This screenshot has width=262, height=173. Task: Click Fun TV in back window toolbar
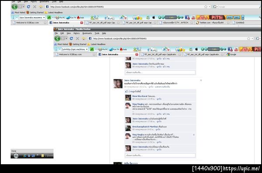pos(71,18)
